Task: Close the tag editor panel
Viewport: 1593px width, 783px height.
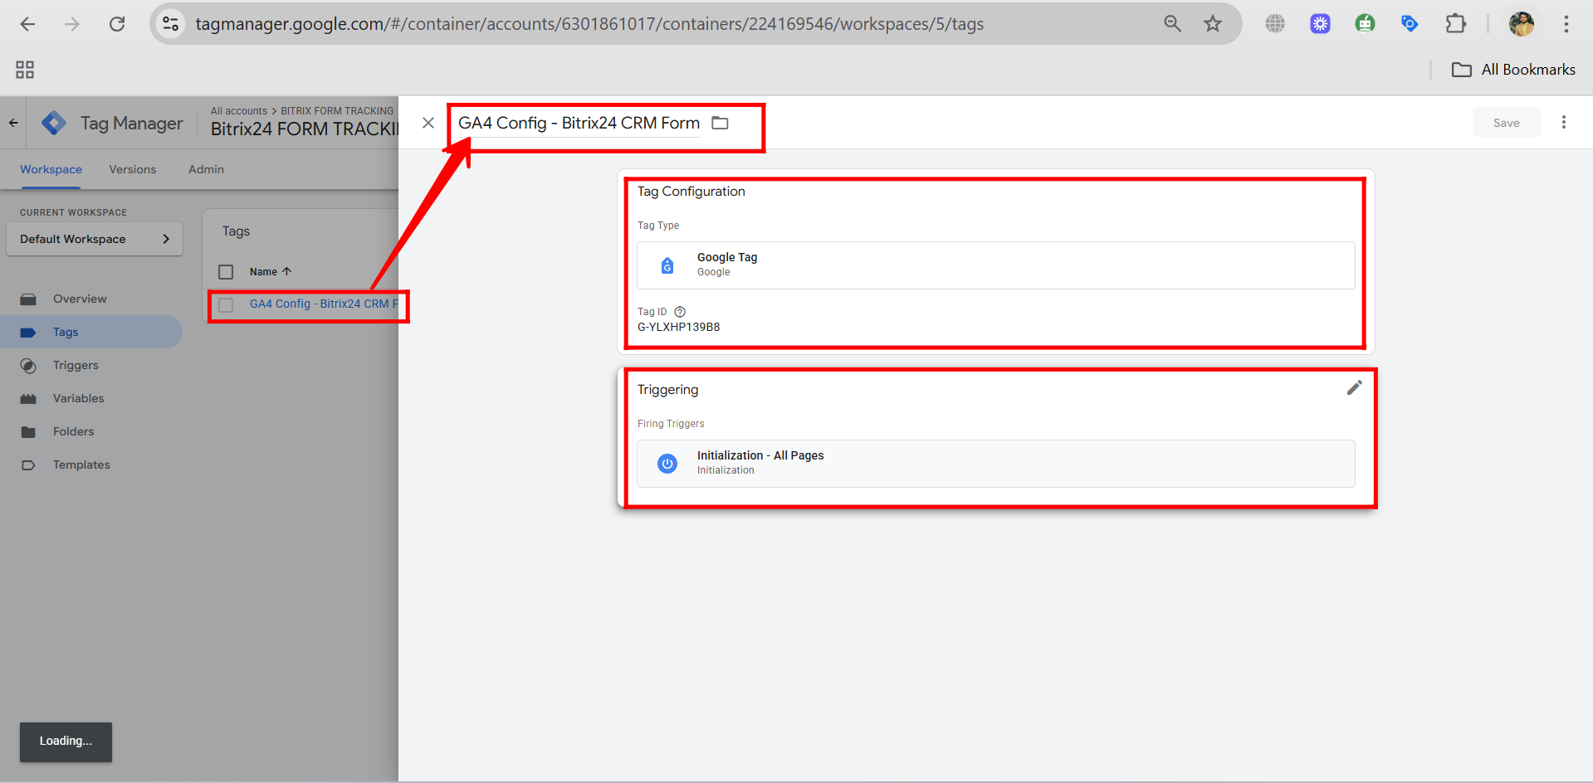Action: [428, 123]
